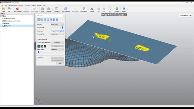Expand the Export dropdown arrow
This screenshot has width=194, height=109.
coord(127,10)
